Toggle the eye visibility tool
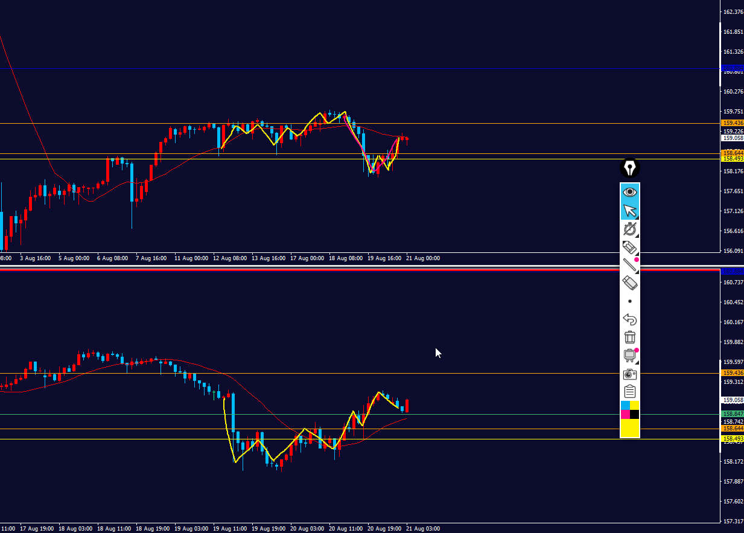The width and height of the screenshot is (744, 533). point(630,192)
